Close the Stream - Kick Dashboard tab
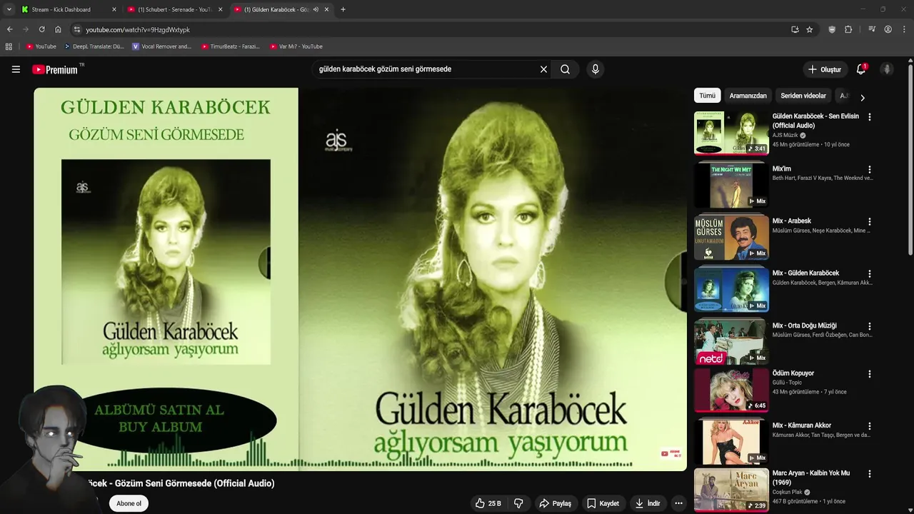 (114, 9)
